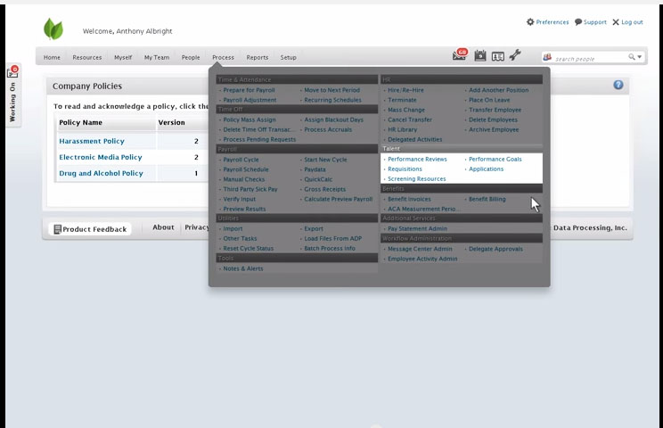Screen dimensions: 663x428
Task: Select Performance Reviews
Action: pyautogui.click(x=417, y=159)
